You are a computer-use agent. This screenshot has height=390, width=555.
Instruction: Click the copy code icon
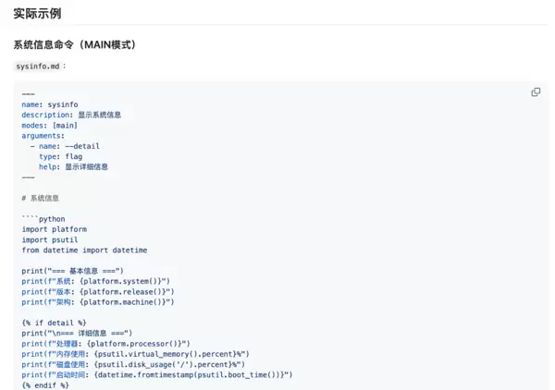tap(536, 92)
